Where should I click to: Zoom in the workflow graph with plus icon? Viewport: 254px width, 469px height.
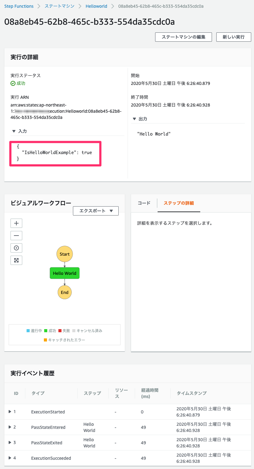pyautogui.click(x=16, y=223)
